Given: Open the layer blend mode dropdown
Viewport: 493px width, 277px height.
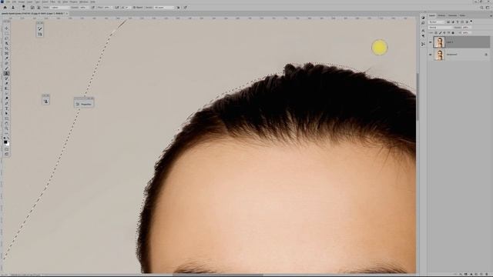Looking at the screenshot, I should (x=440, y=28).
